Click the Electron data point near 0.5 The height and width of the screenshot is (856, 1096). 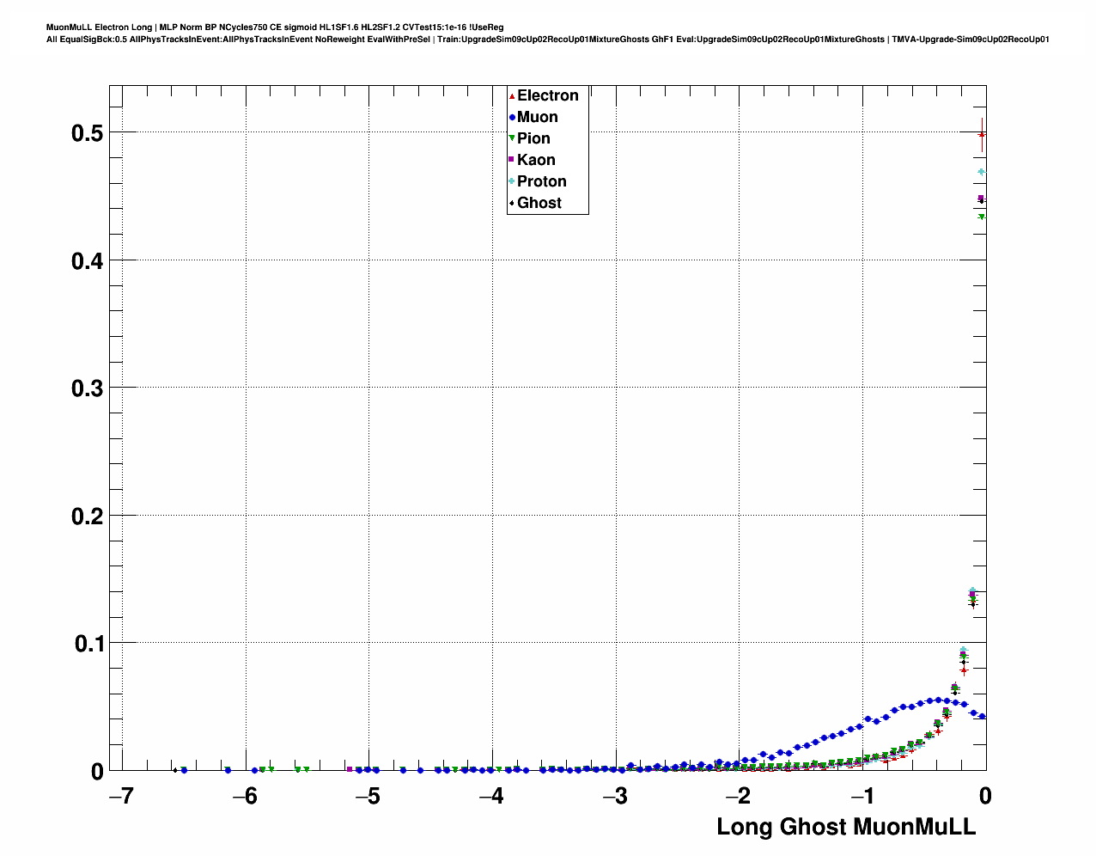point(982,135)
